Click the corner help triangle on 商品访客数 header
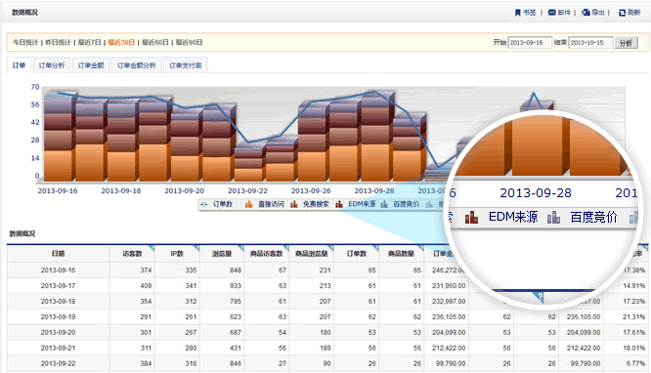The width and height of the screenshot is (651, 373). pos(285,248)
